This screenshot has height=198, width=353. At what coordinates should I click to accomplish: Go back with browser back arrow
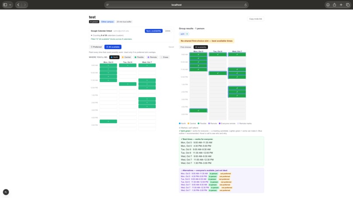(18, 5)
